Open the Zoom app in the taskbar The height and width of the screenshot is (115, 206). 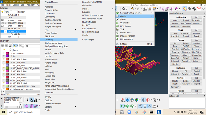pos(129,112)
